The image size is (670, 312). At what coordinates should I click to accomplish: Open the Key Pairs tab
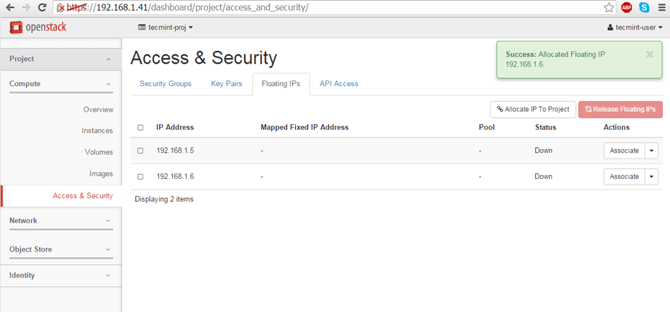click(226, 84)
